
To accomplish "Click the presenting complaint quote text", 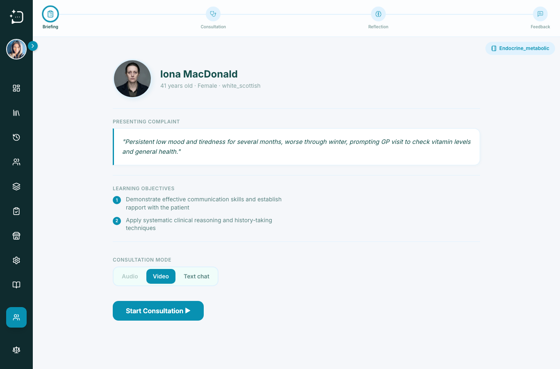I will 296,147.
